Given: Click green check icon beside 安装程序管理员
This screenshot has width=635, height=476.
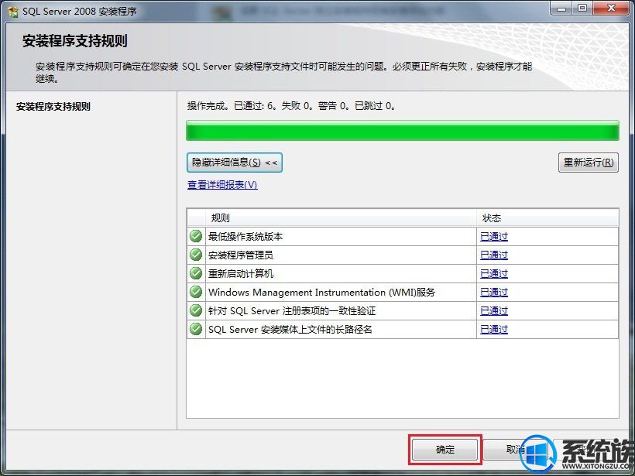Looking at the screenshot, I should pos(196,255).
